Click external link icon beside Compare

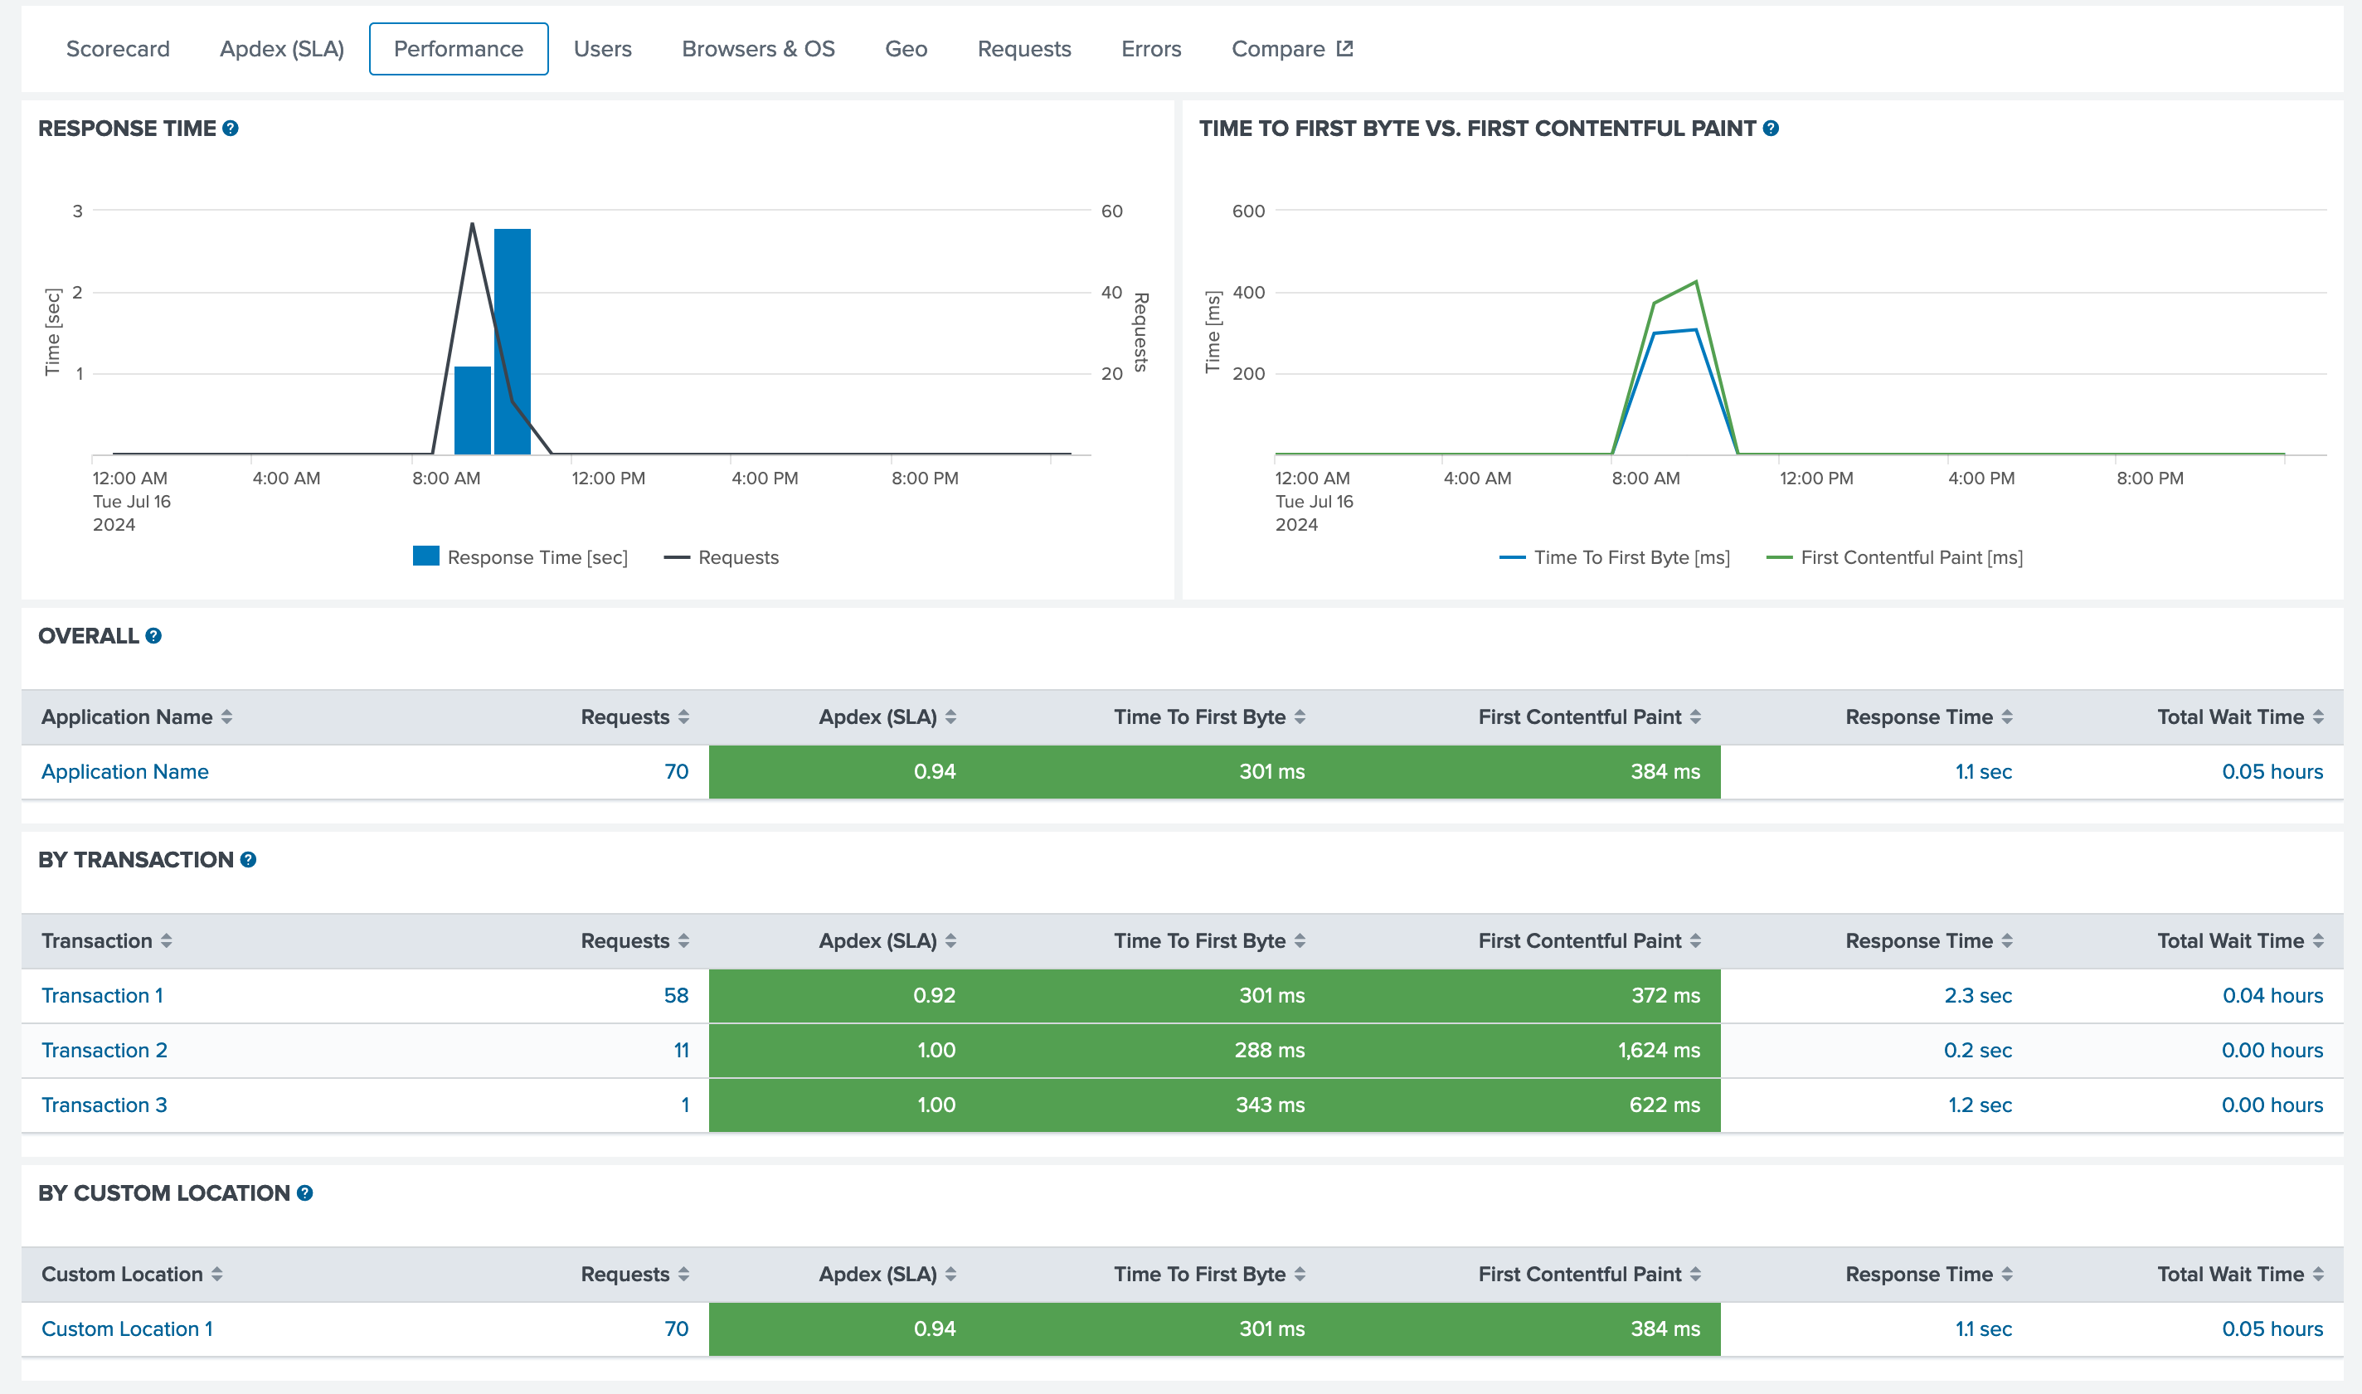click(x=1345, y=48)
